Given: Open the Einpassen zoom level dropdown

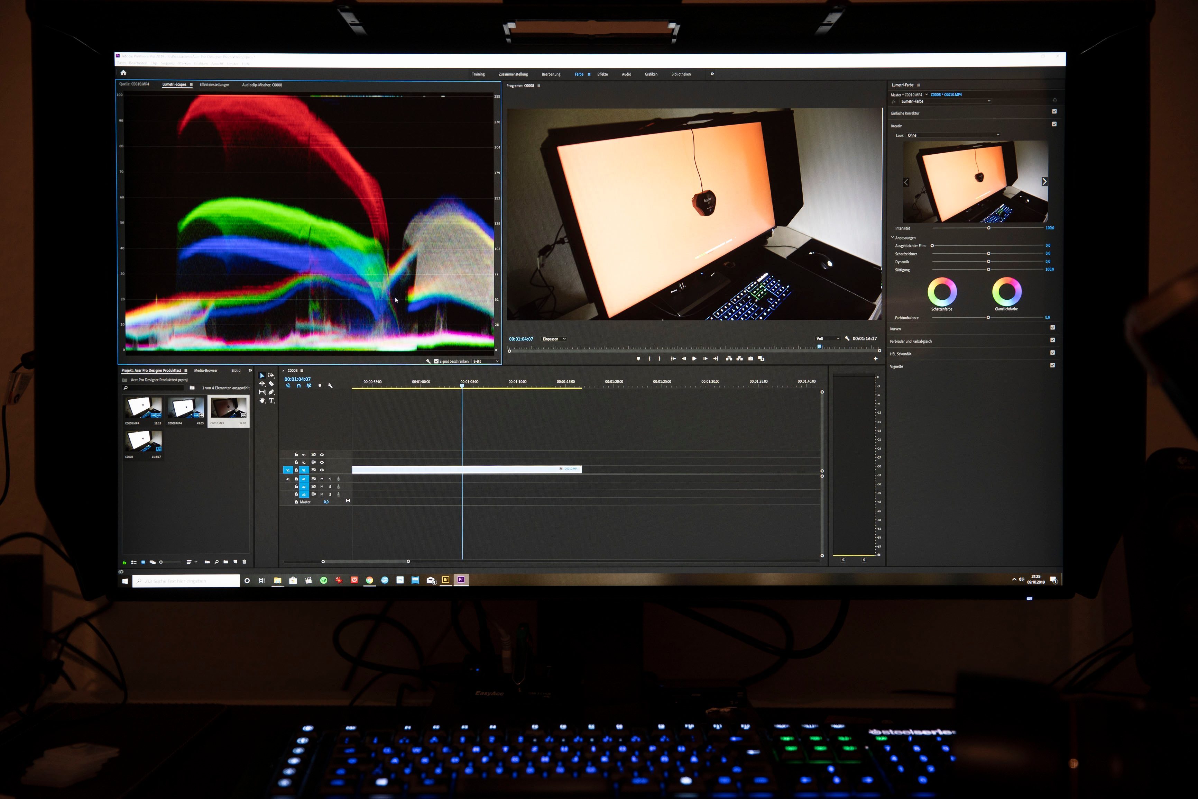Looking at the screenshot, I should 554,339.
